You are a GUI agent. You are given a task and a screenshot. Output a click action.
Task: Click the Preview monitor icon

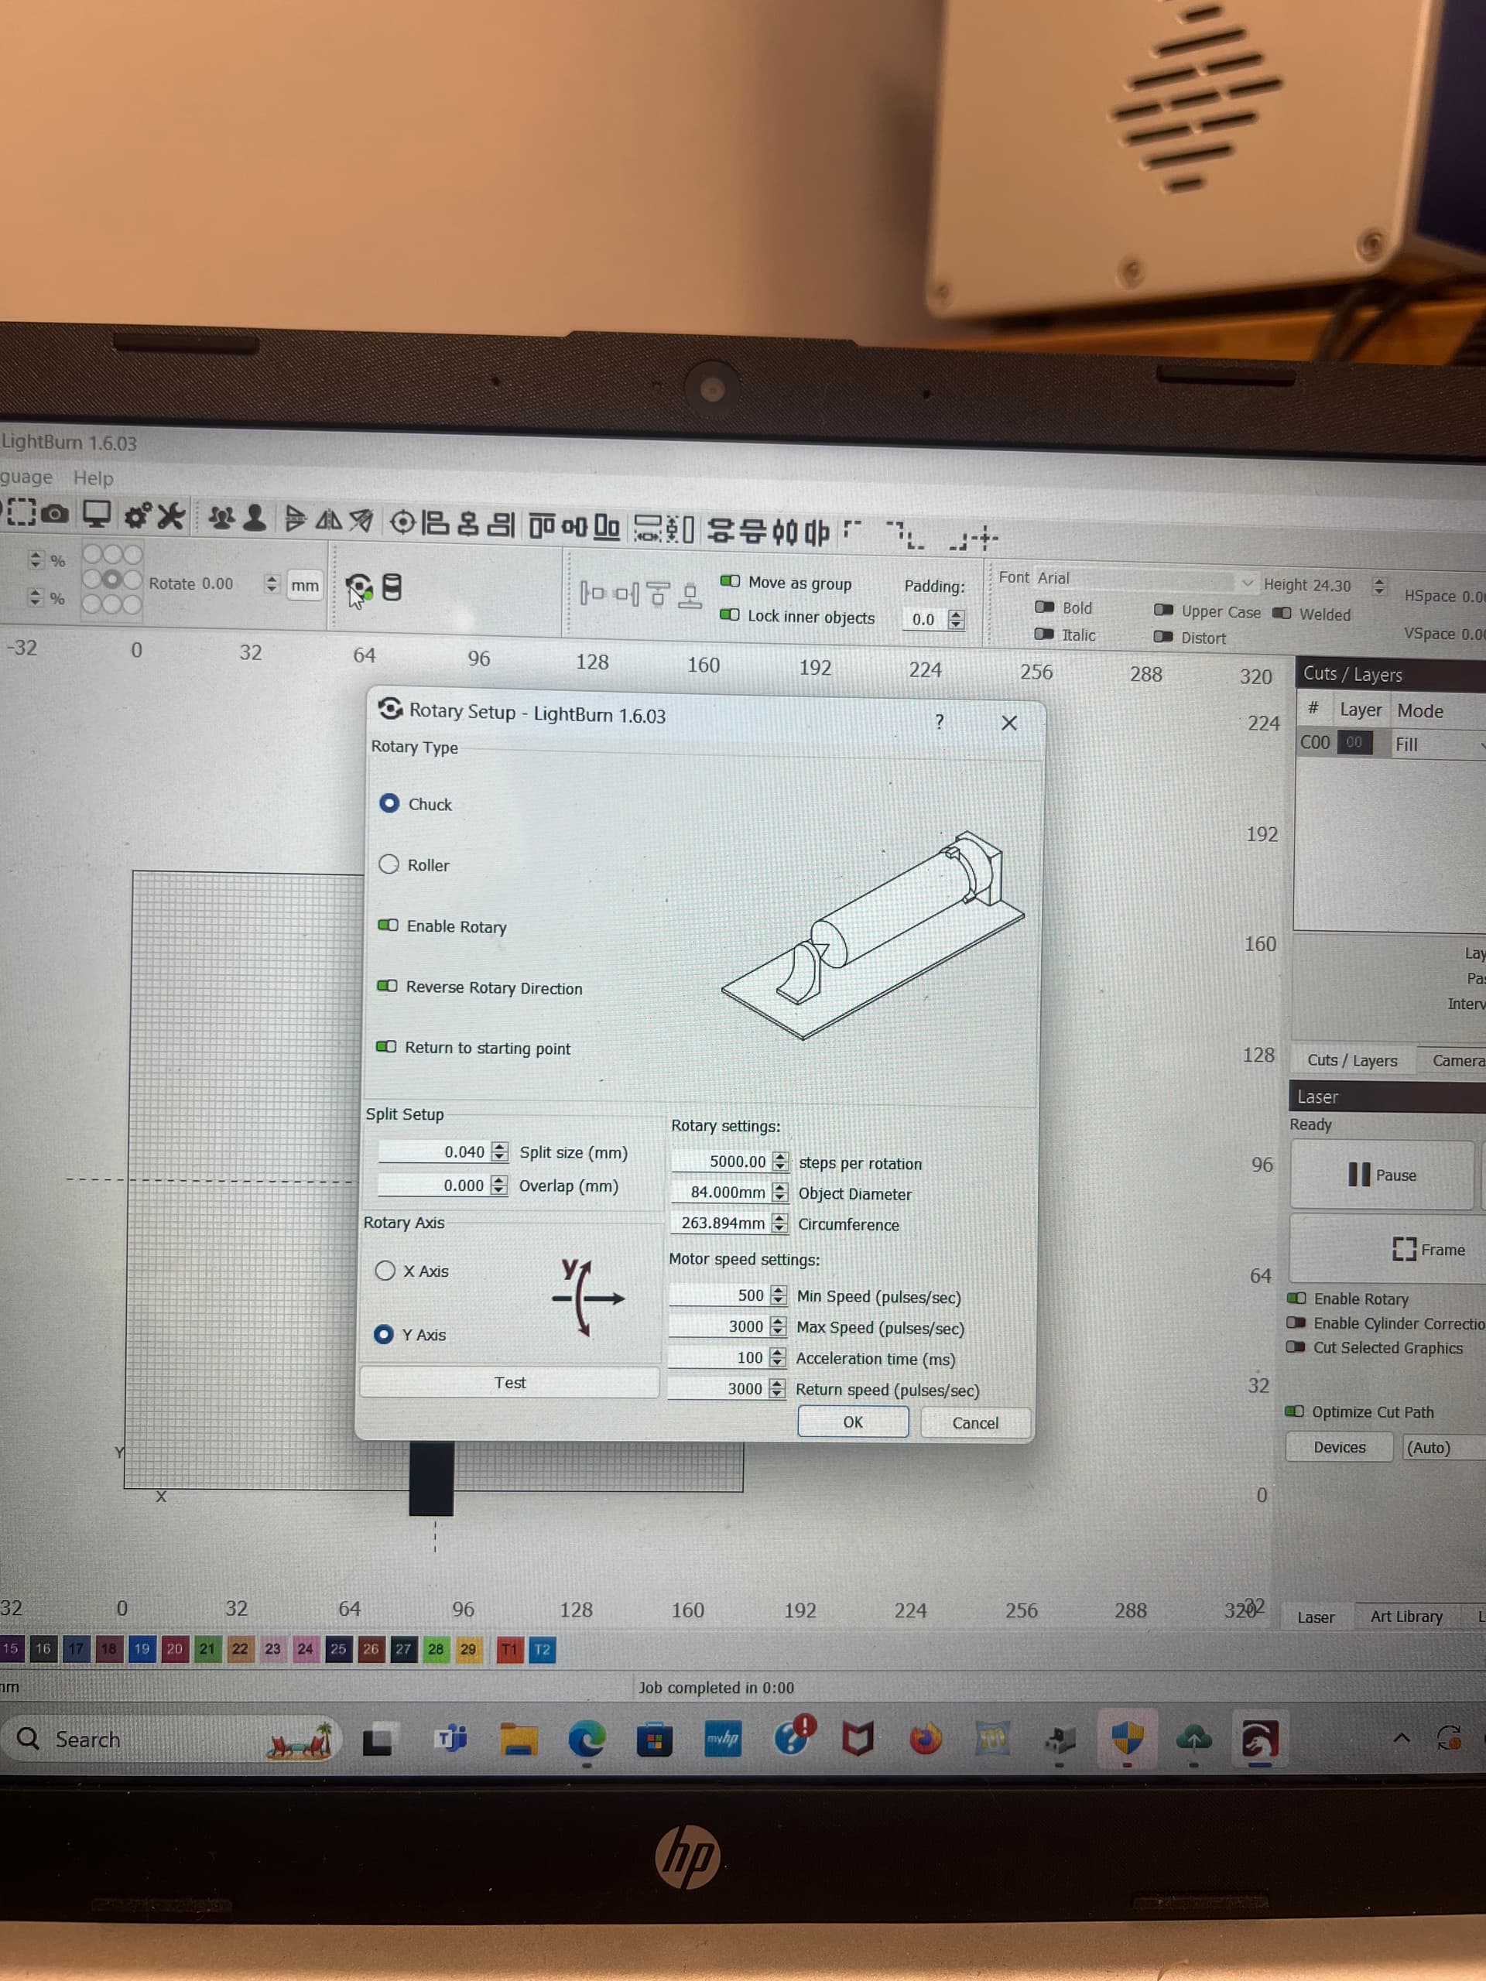click(96, 514)
